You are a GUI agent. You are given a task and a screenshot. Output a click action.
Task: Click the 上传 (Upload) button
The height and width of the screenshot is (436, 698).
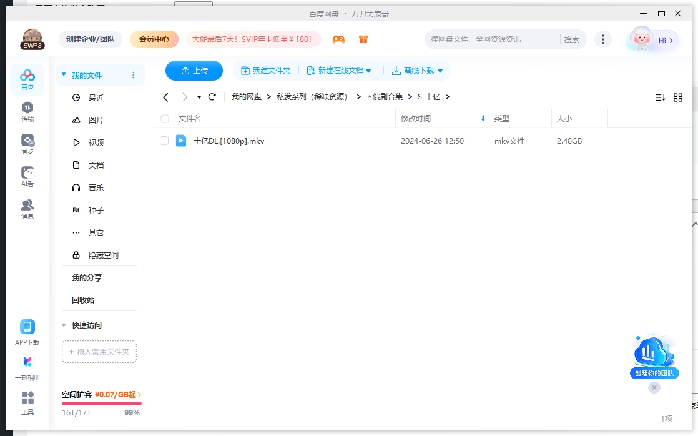pyautogui.click(x=194, y=70)
